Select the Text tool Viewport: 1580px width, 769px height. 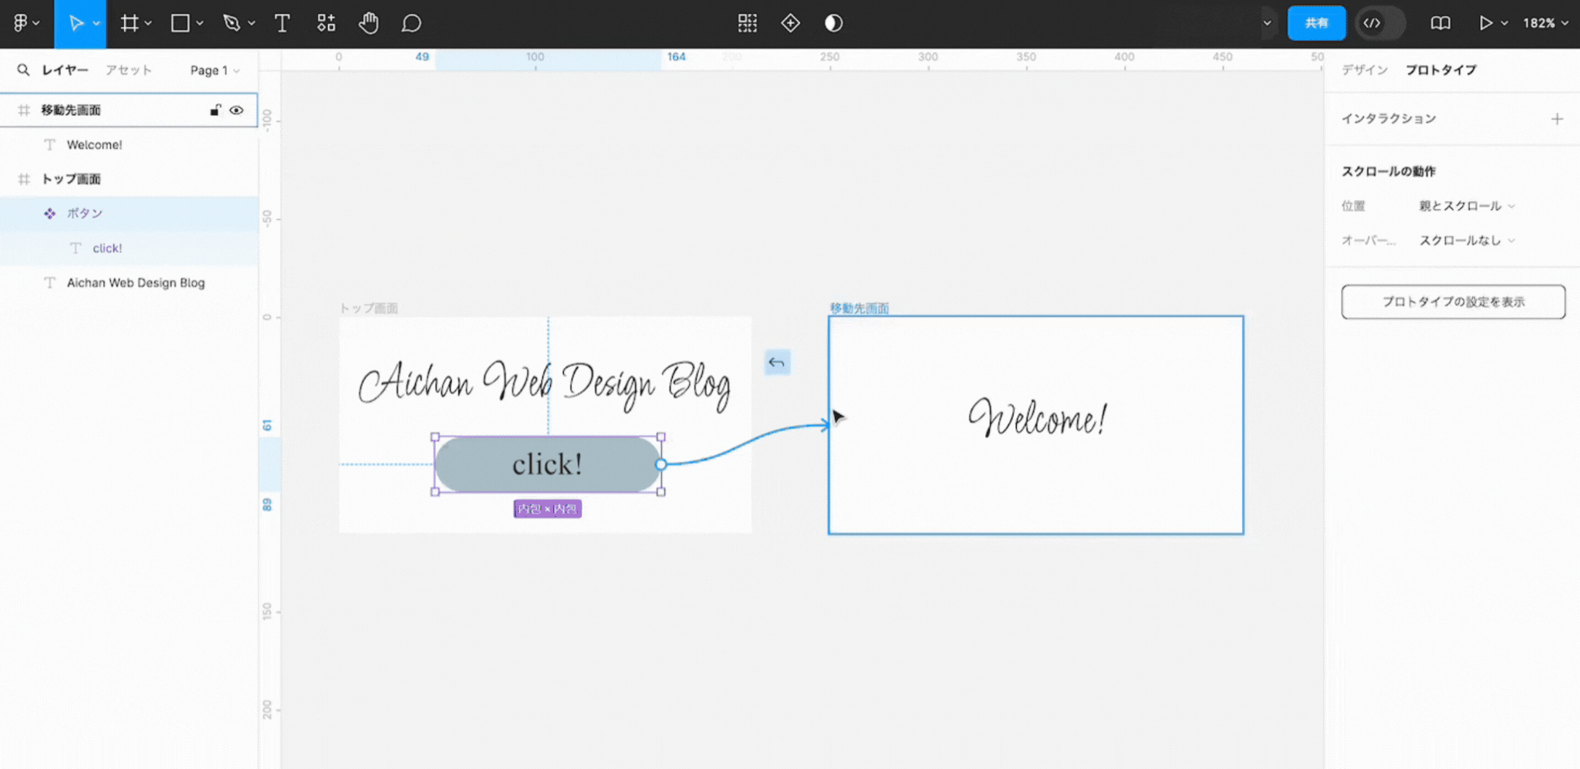tap(282, 23)
